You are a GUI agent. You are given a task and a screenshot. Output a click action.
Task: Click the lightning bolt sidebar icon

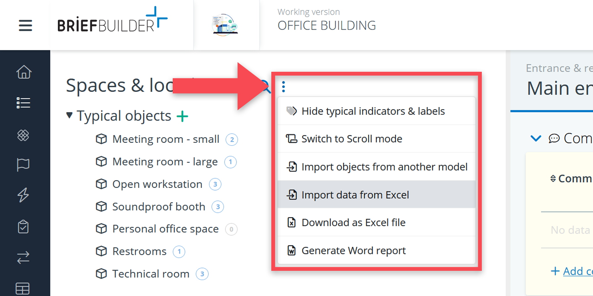click(23, 195)
